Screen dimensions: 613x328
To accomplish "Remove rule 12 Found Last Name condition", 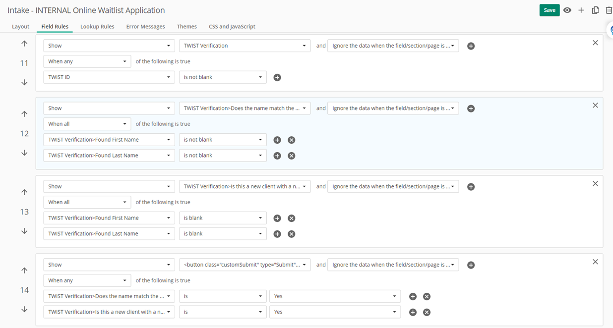I will click(x=292, y=156).
